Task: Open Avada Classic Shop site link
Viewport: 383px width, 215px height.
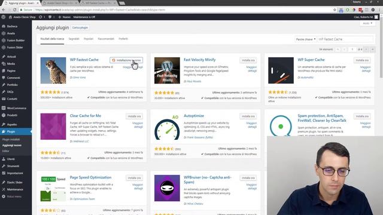Action: pos(22,17)
